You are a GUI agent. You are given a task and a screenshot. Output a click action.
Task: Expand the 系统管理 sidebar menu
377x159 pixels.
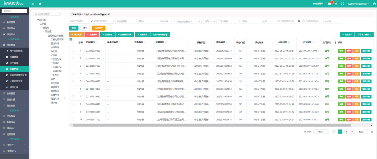point(14,22)
